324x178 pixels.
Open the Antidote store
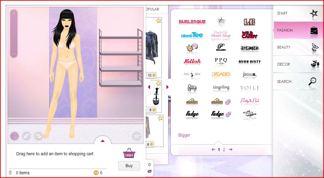click(250, 48)
